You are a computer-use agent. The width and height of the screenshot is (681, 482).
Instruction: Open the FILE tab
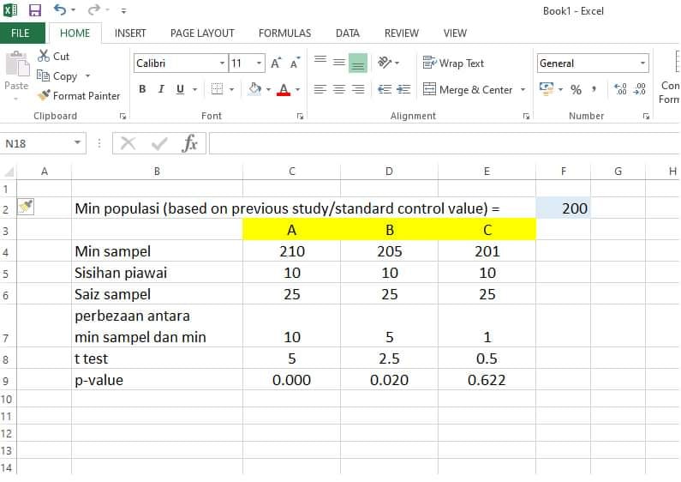point(21,33)
